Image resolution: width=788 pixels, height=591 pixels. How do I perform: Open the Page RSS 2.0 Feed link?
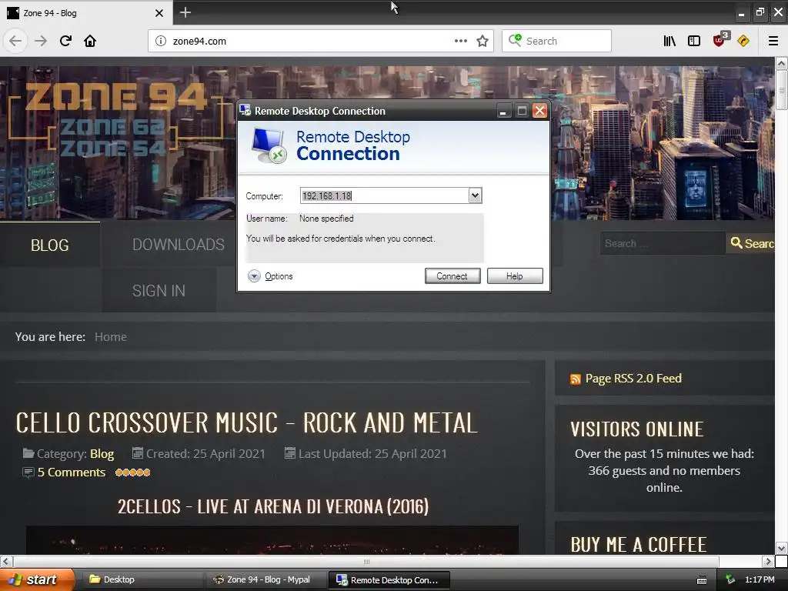[633, 378]
